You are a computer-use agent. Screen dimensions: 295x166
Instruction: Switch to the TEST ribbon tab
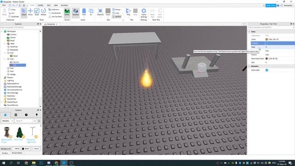49,5
